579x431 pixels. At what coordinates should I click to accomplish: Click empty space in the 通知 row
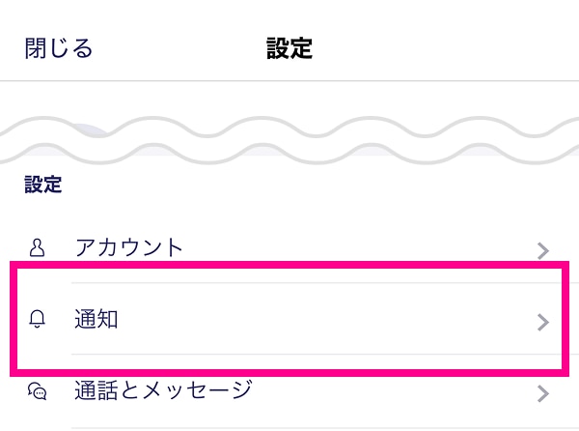tap(325, 319)
